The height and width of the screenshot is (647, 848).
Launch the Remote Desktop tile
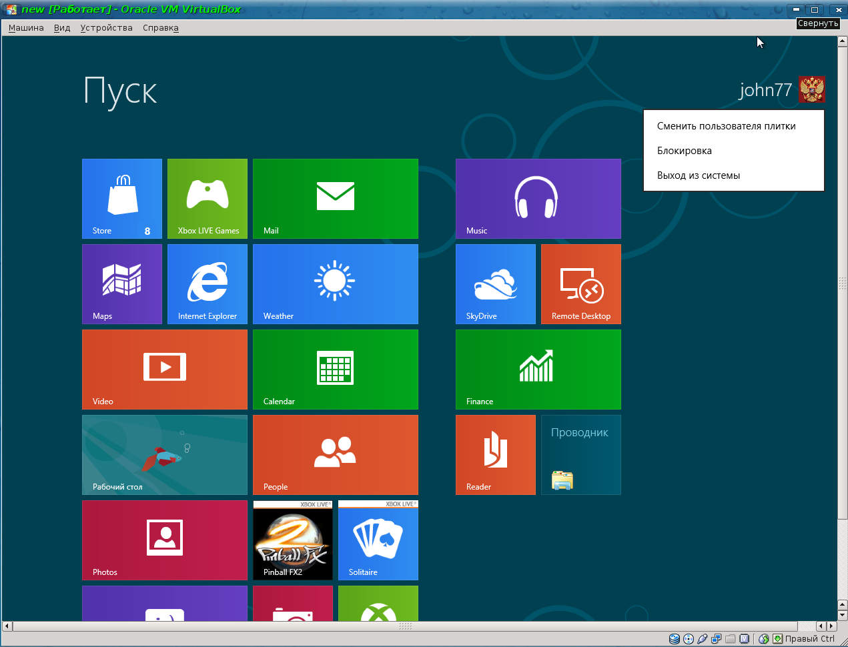pyautogui.click(x=581, y=284)
